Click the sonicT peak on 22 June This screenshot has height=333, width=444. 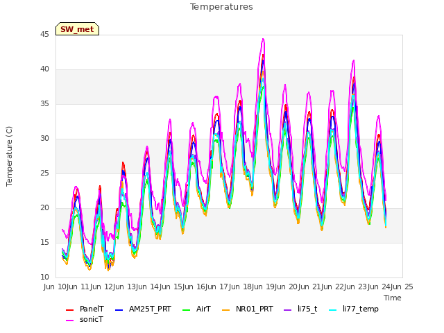(x=353, y=60)
